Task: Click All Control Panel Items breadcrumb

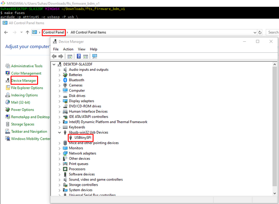Action: (88, 32)
